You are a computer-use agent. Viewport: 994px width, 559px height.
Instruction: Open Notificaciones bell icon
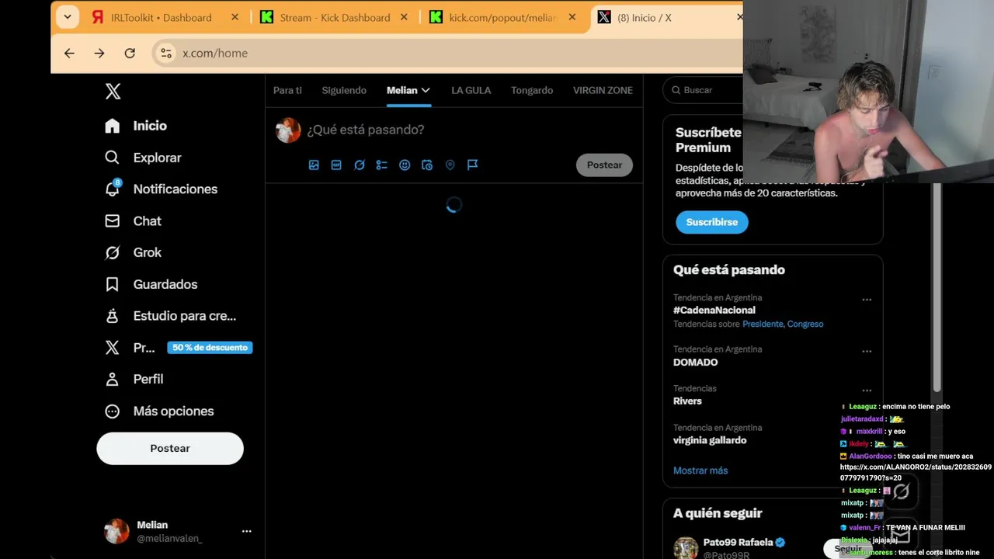[113, 189]
